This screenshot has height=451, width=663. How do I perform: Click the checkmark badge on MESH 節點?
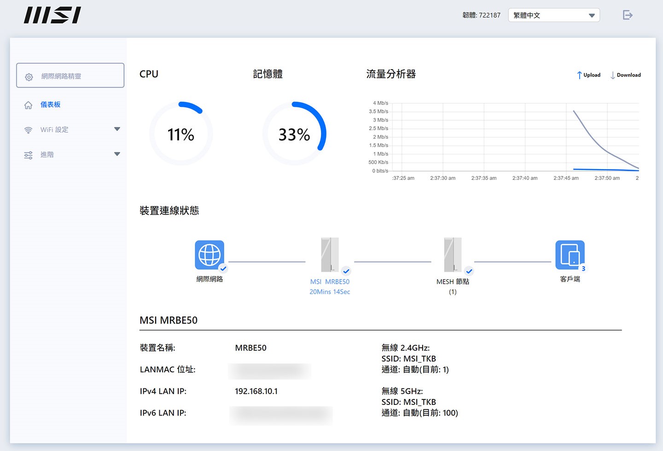pos(469,272)
